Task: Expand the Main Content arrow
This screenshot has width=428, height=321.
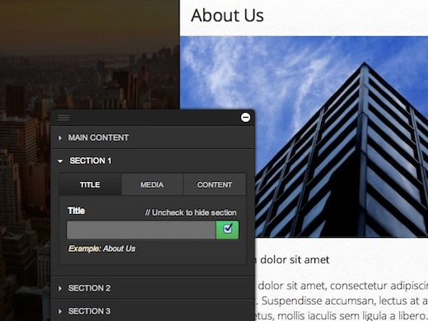Action: (x=60, y=137)
